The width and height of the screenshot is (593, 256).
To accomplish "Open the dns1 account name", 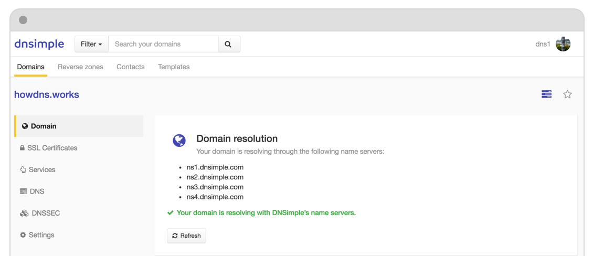I will 543,44.
